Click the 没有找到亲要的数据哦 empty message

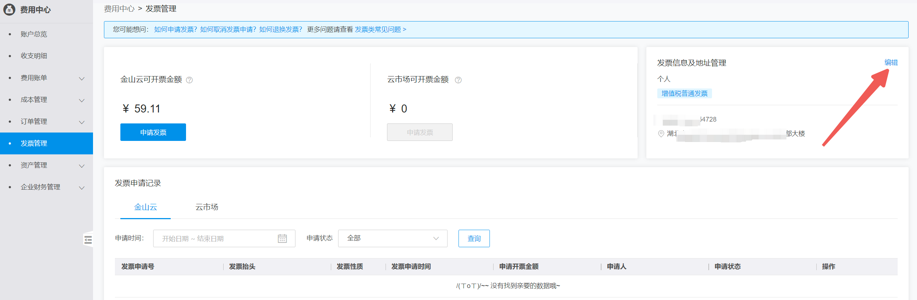(x=508, y=286)
